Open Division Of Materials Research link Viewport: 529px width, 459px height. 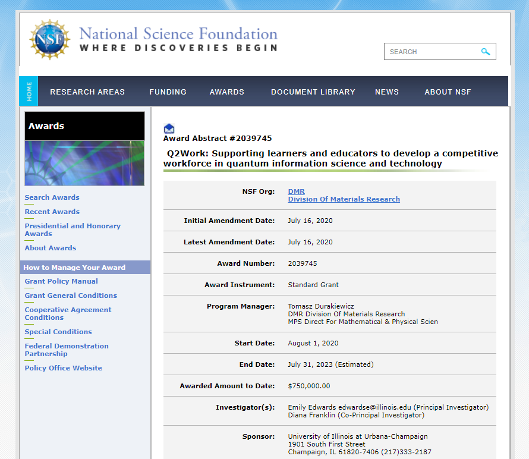click(344, 199)
